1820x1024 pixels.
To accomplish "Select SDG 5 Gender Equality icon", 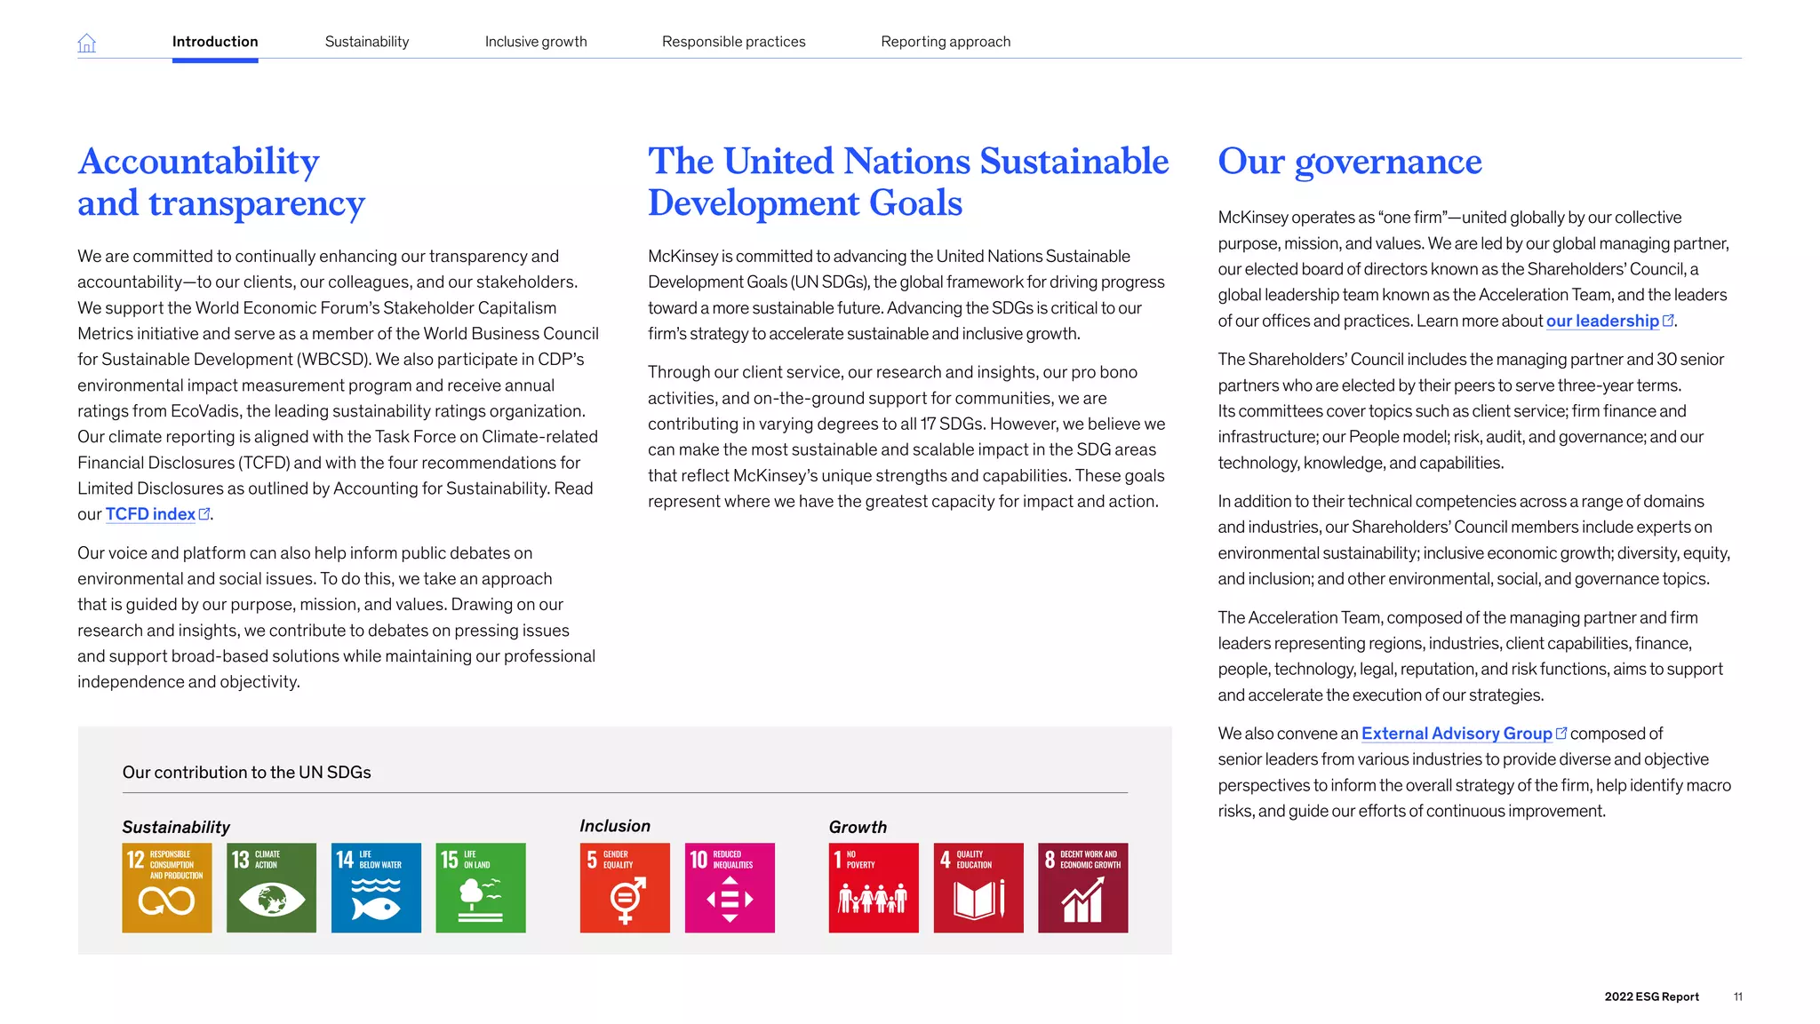I will point(625,887).
